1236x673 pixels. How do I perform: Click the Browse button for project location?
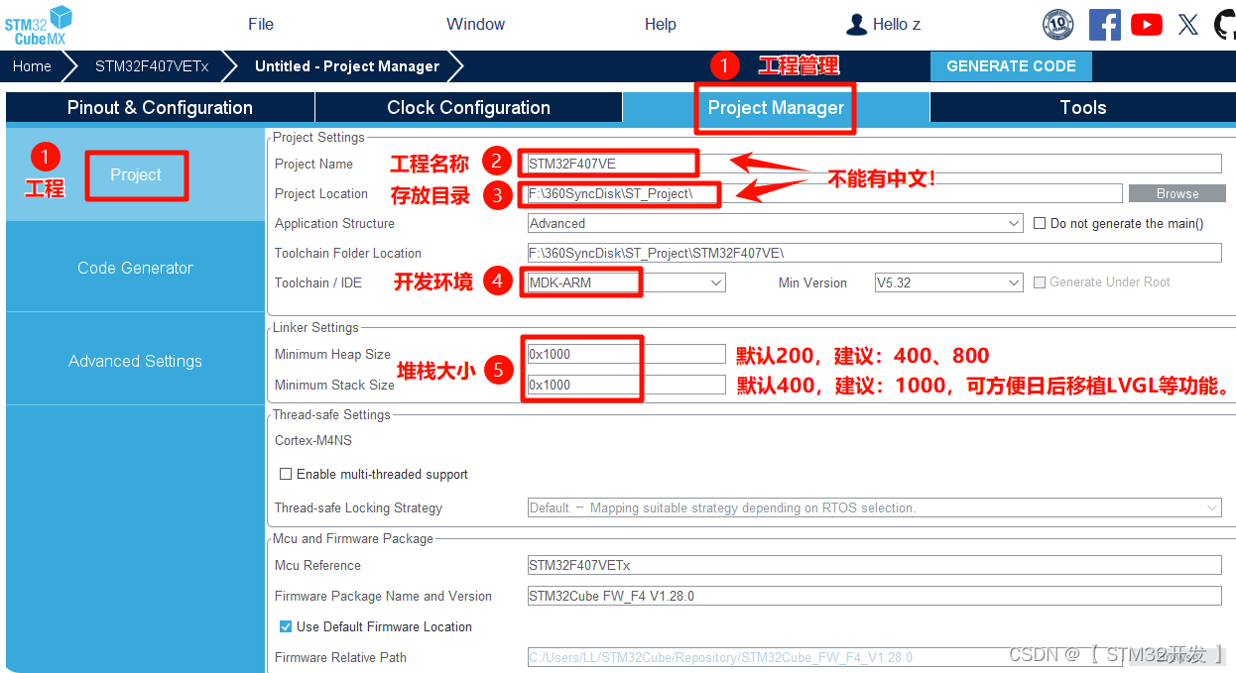pos(1177,193)
